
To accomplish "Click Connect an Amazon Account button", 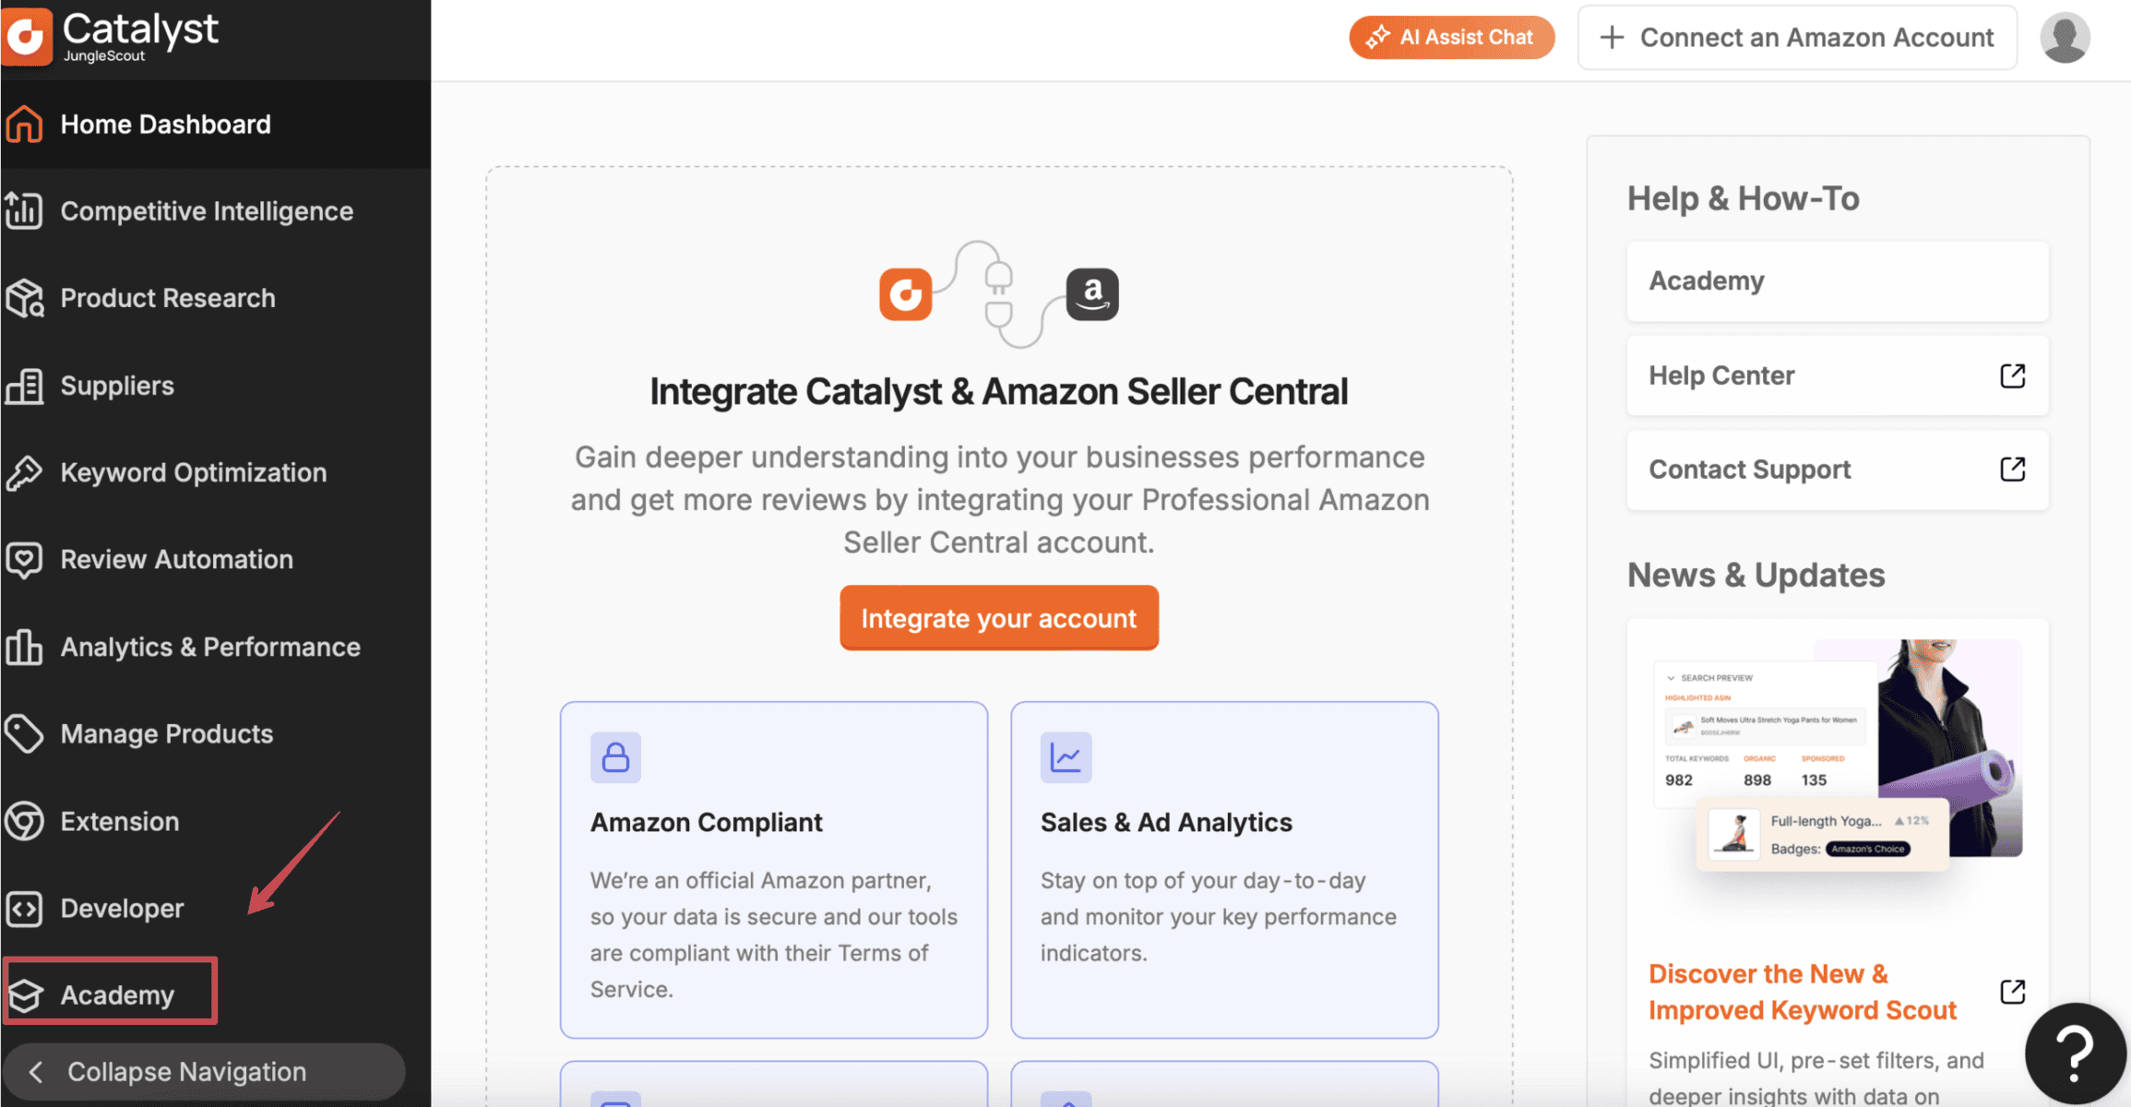I will coord(1797,38).
